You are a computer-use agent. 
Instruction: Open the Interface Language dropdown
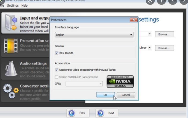(x=94, y=35)
